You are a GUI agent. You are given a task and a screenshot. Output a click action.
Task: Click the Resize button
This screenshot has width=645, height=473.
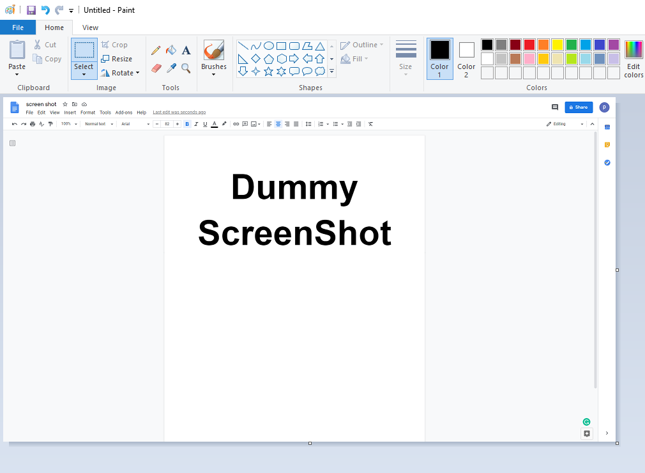point(116,59)
